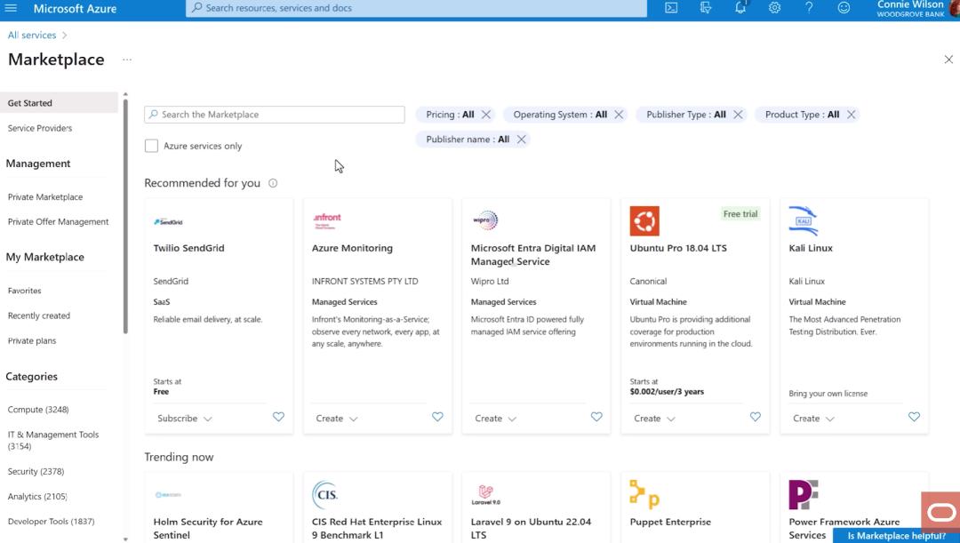
Task: Click Is Marketplace helpful? feedback button
Action: 896,536
